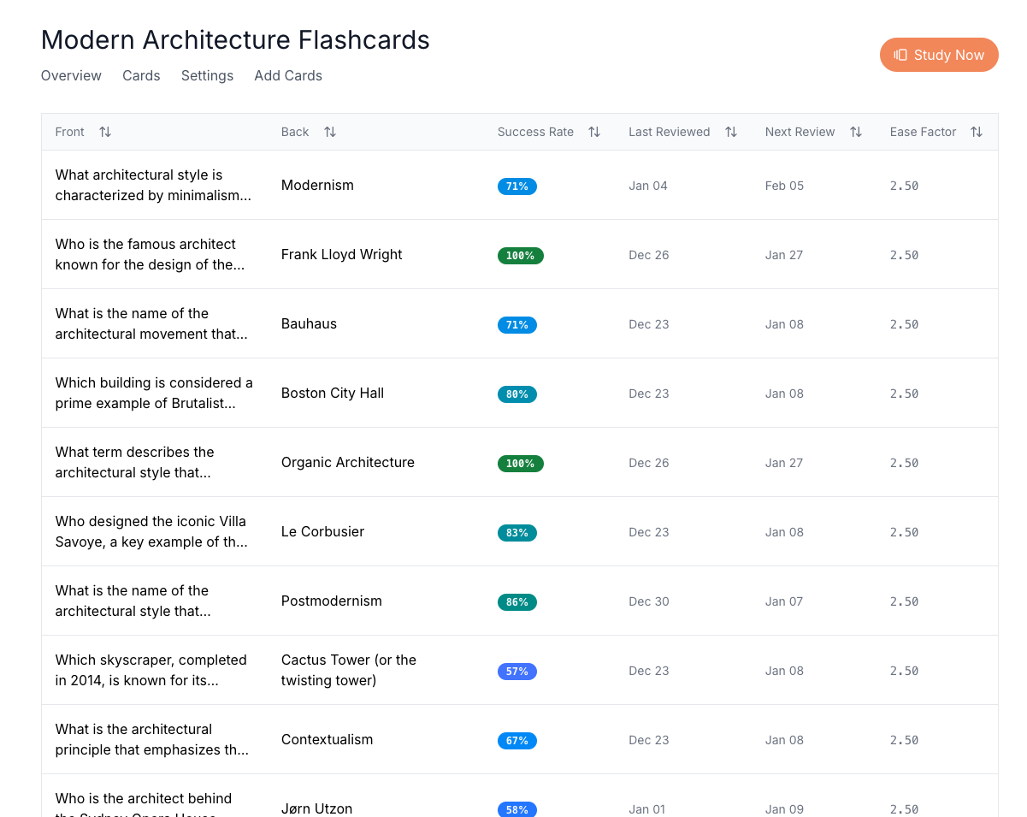Click the 57% success badge for Cactus Tower

click(x=516, y=672)
